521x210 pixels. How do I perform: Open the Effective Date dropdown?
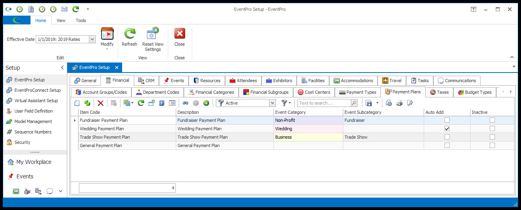point(92,39)
